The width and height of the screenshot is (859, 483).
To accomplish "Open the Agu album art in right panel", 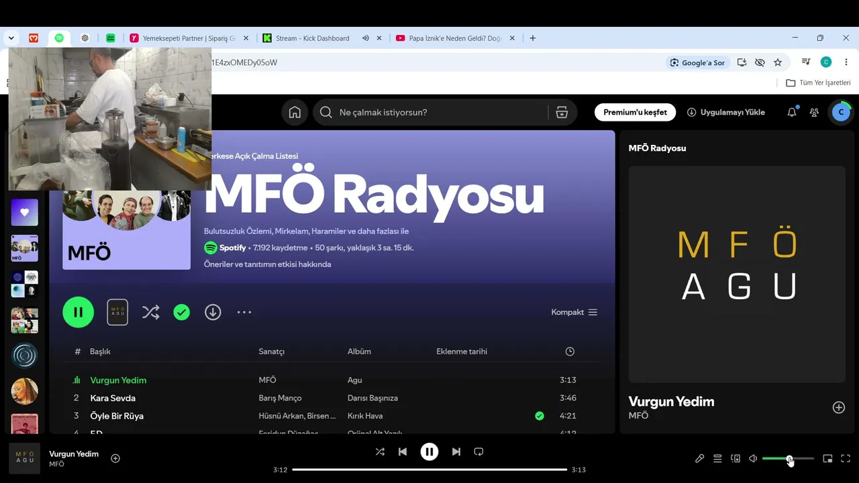I will tap(737, 274).
